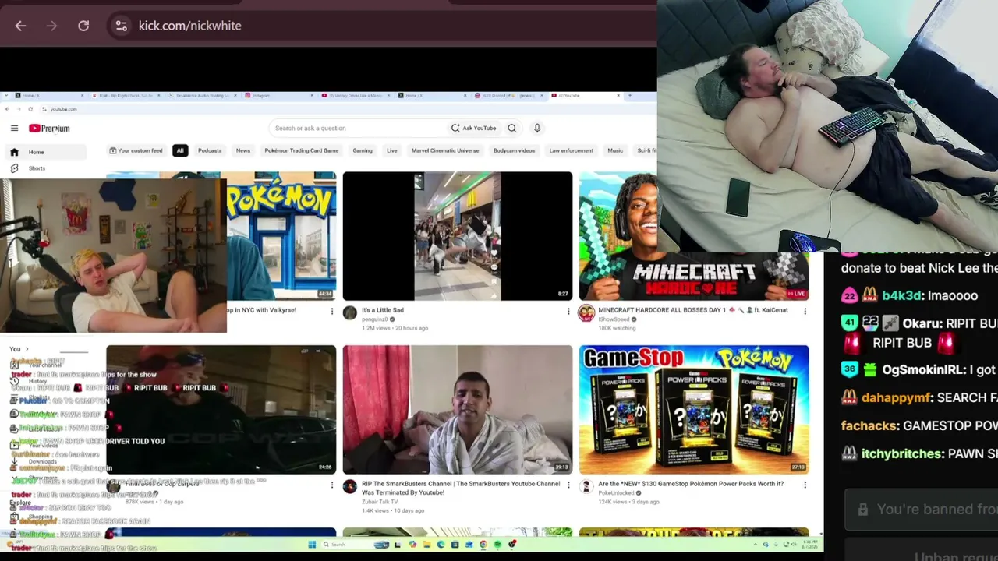Open Chrome from the Windows taskbar
Screen dimensions: 998x561
[483, 544]
